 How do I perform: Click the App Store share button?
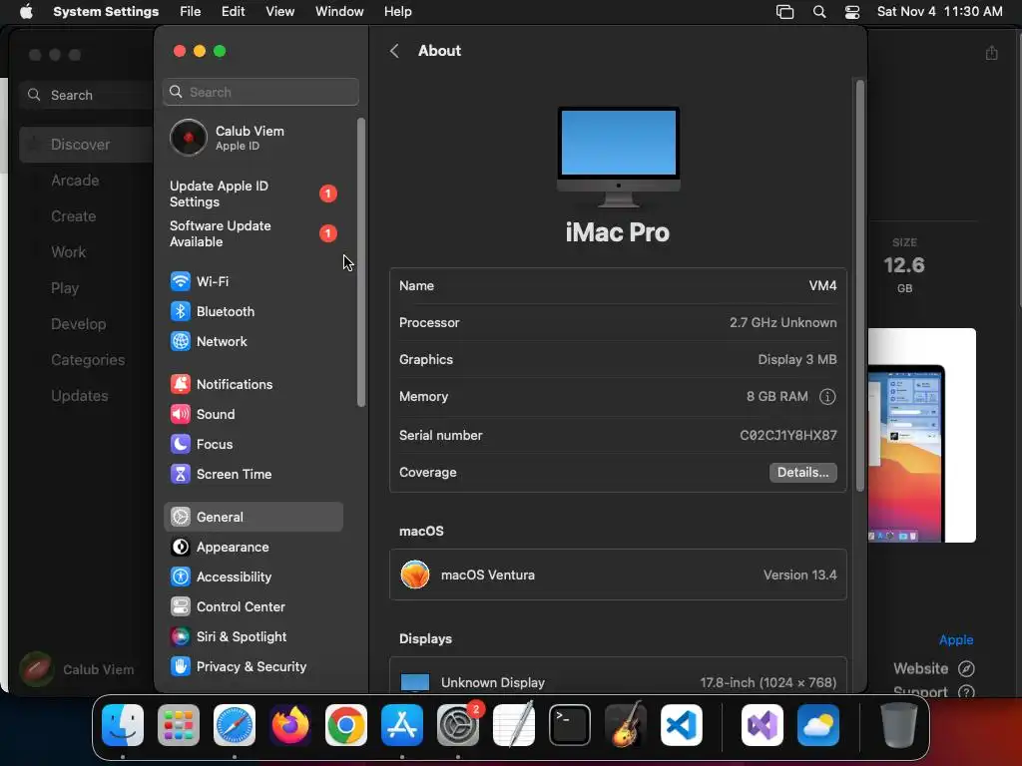point(991,53)
